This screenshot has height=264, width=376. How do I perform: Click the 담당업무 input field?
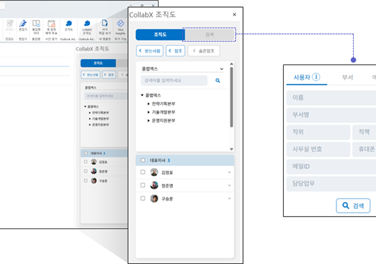pyautogui.click(x=331, y=184)
